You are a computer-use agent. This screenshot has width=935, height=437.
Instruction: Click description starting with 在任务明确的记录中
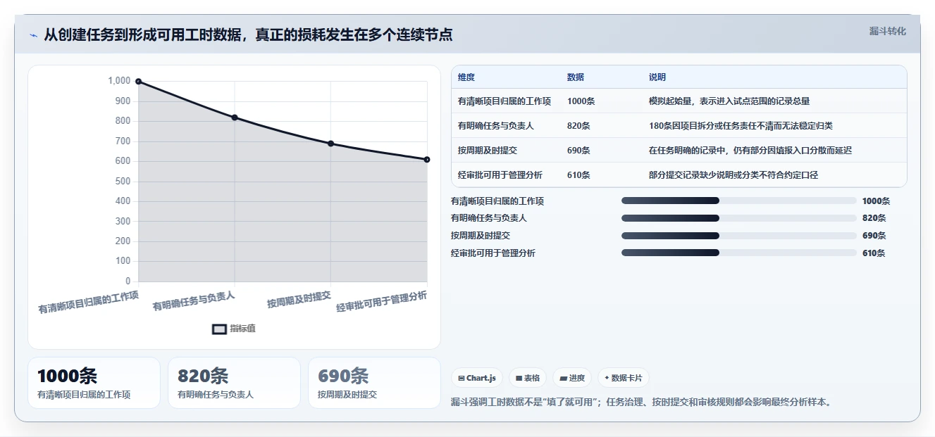pos(750,151)
